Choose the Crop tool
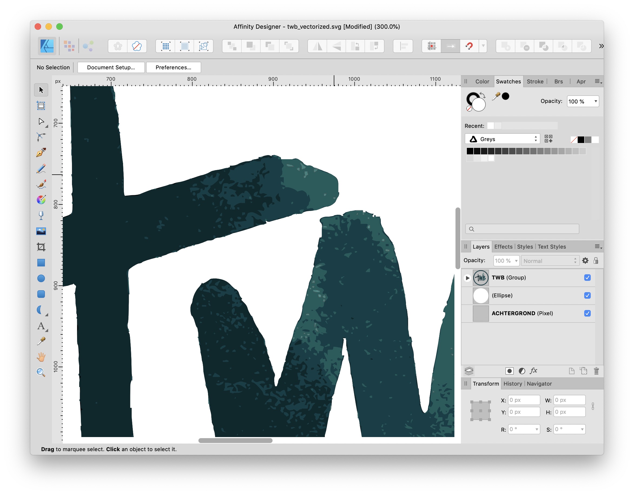Screen dimensions: 634x495 pos(41,247)
